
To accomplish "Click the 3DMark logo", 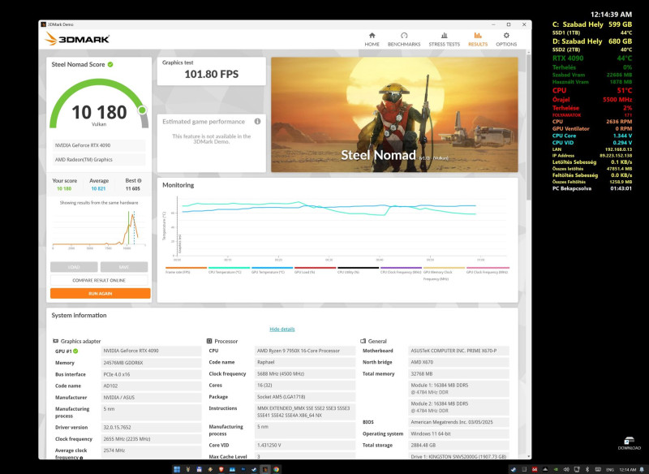I will tap(77, 39).
